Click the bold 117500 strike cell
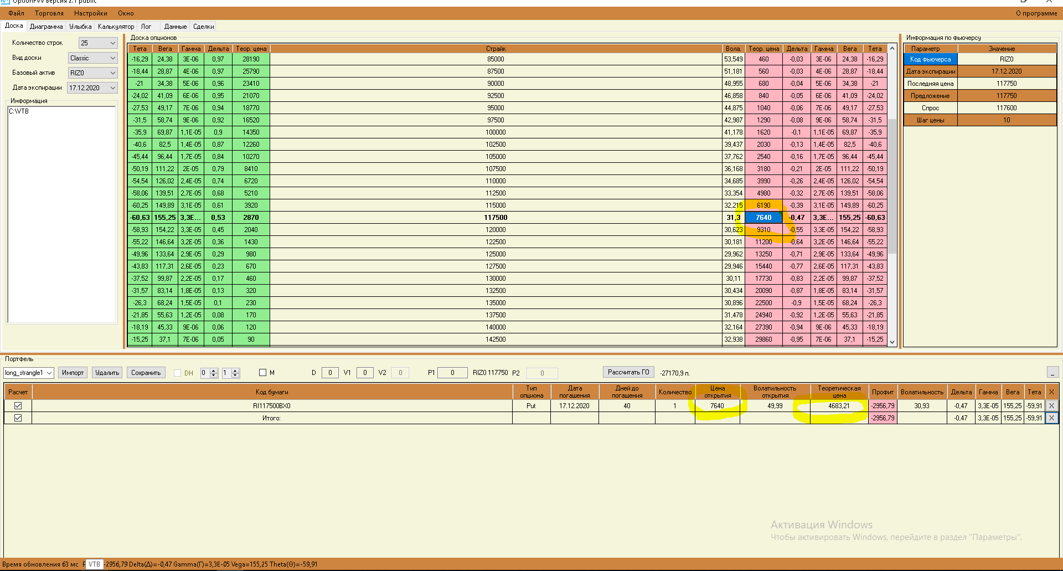1063x571 pixels. pos(496,218)
